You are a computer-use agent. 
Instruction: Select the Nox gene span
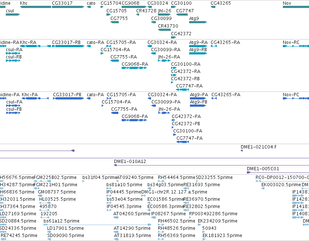click(296, 7)
